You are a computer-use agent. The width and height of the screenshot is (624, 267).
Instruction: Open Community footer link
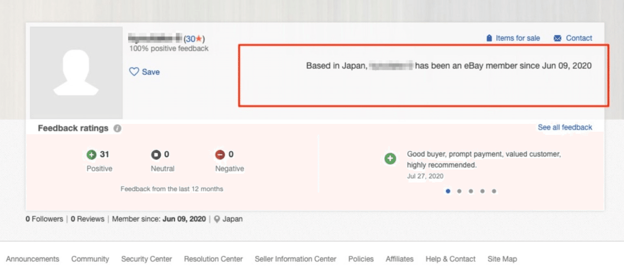[90, 259]
